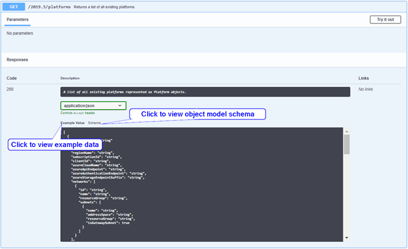The height and width of the screenshot is (249, 408).
Task: Collapse the /2019.5/platforms endpoint path
Action: point(50,7)
